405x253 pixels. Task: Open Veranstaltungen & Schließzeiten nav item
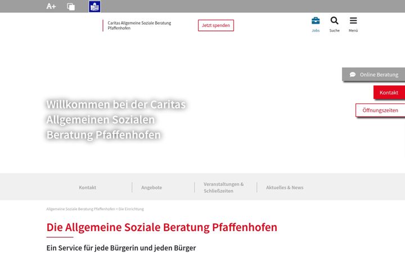(224, 187)
